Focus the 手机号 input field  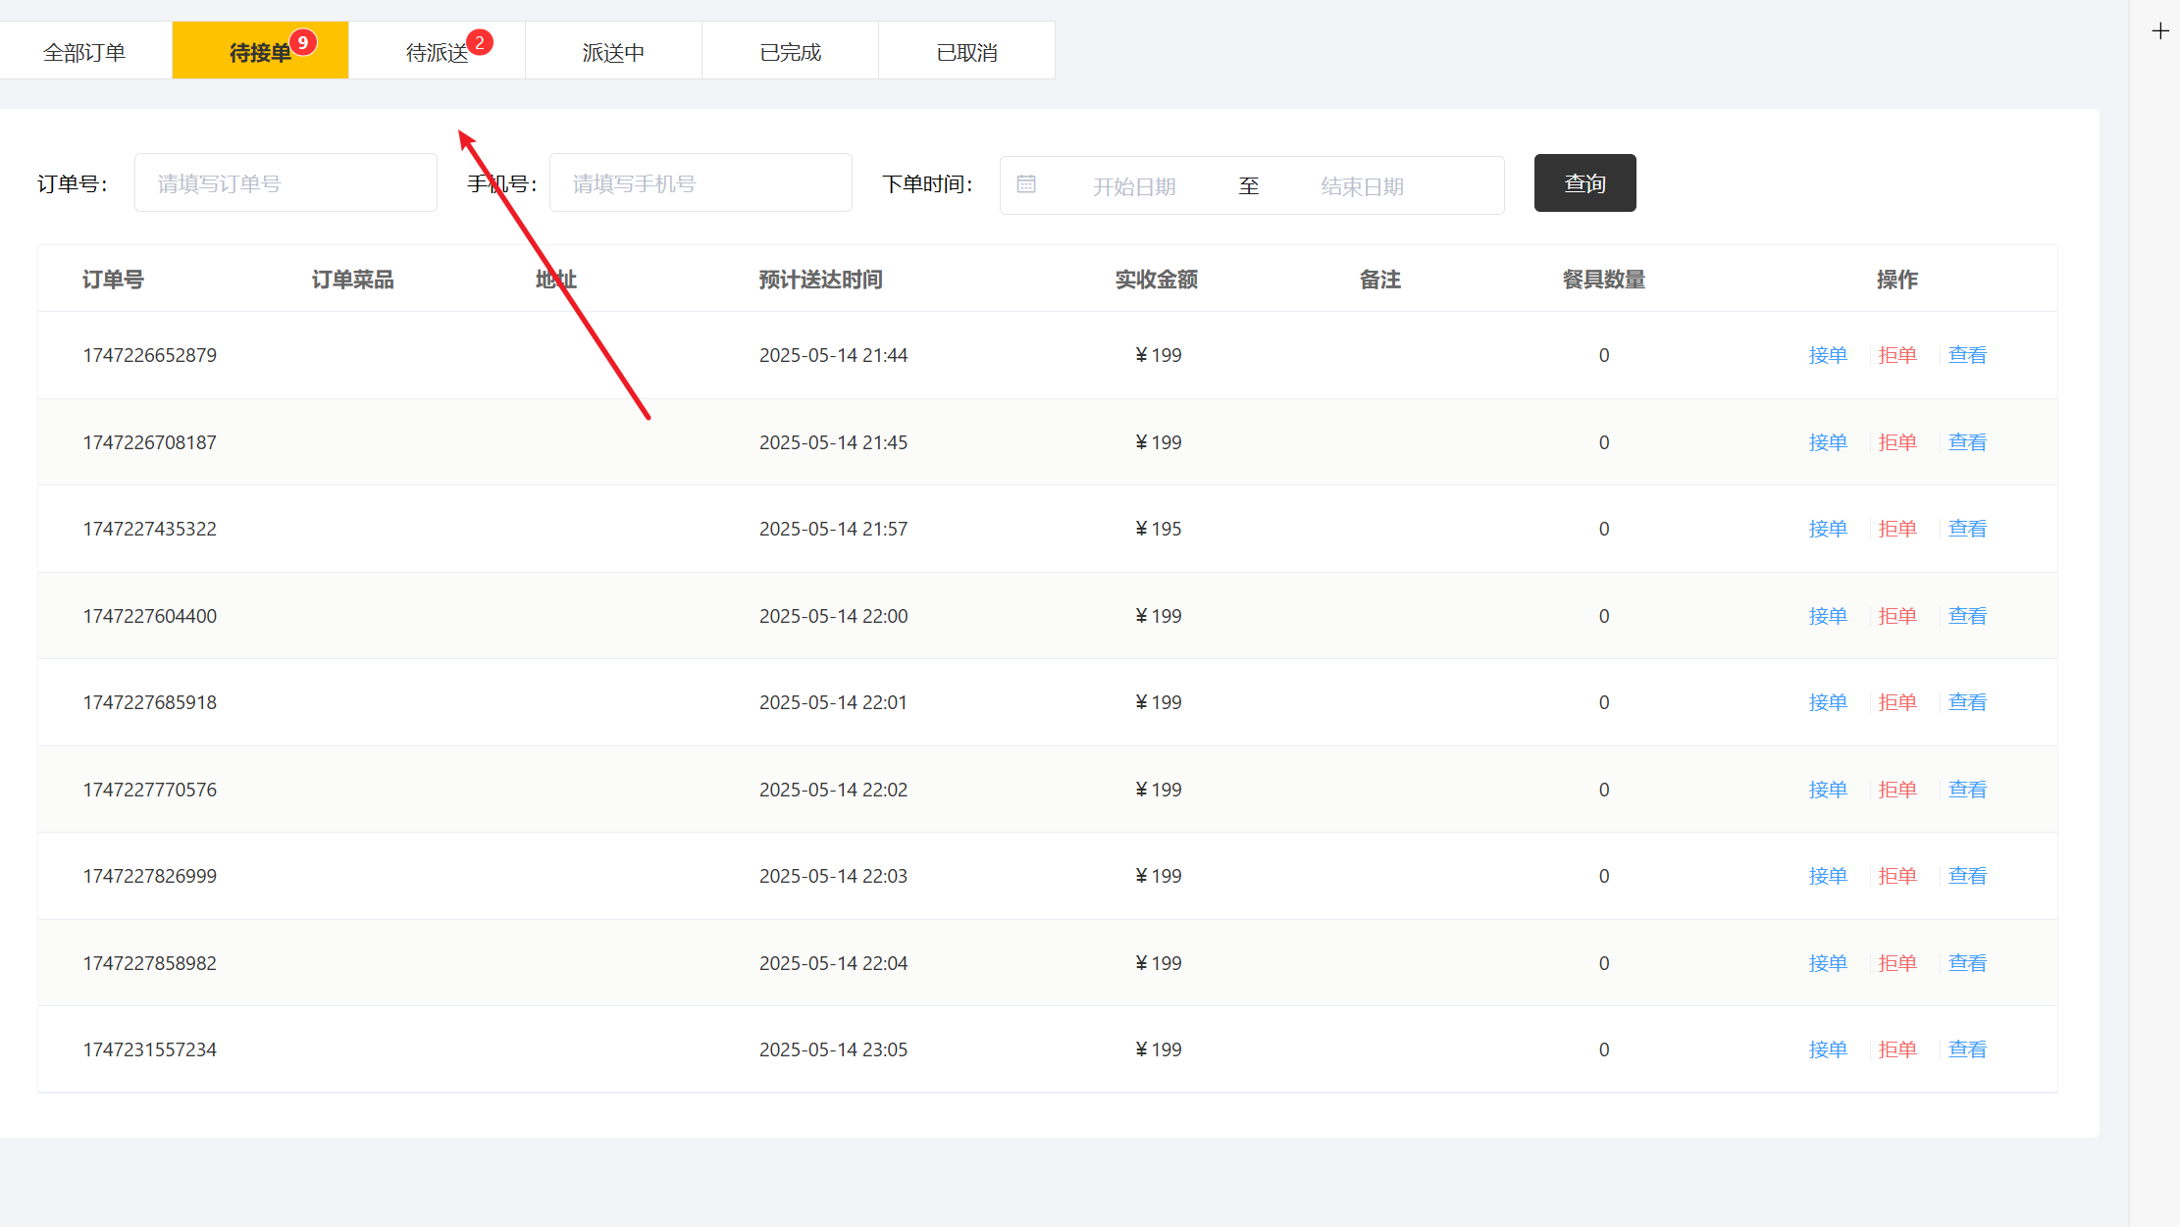coord(701,183)
